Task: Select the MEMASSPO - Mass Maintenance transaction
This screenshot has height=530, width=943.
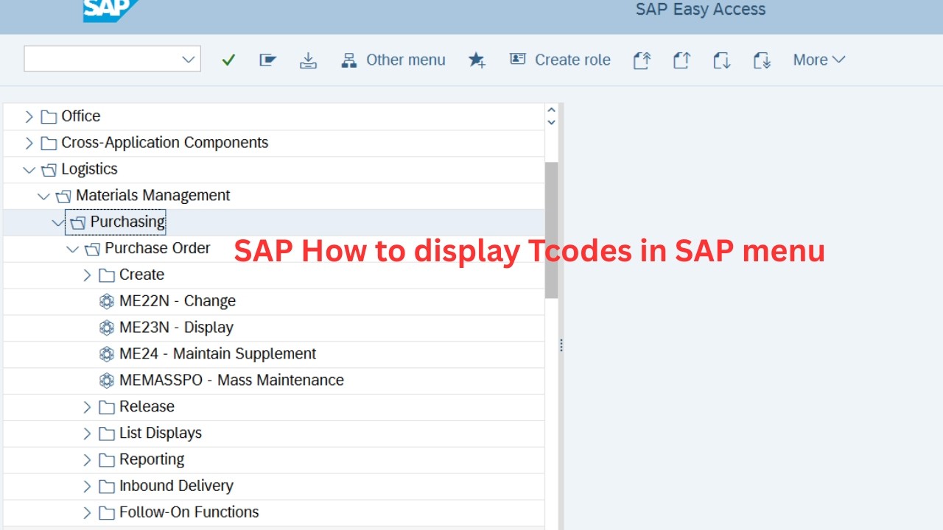Action: (x=231, y=381)
